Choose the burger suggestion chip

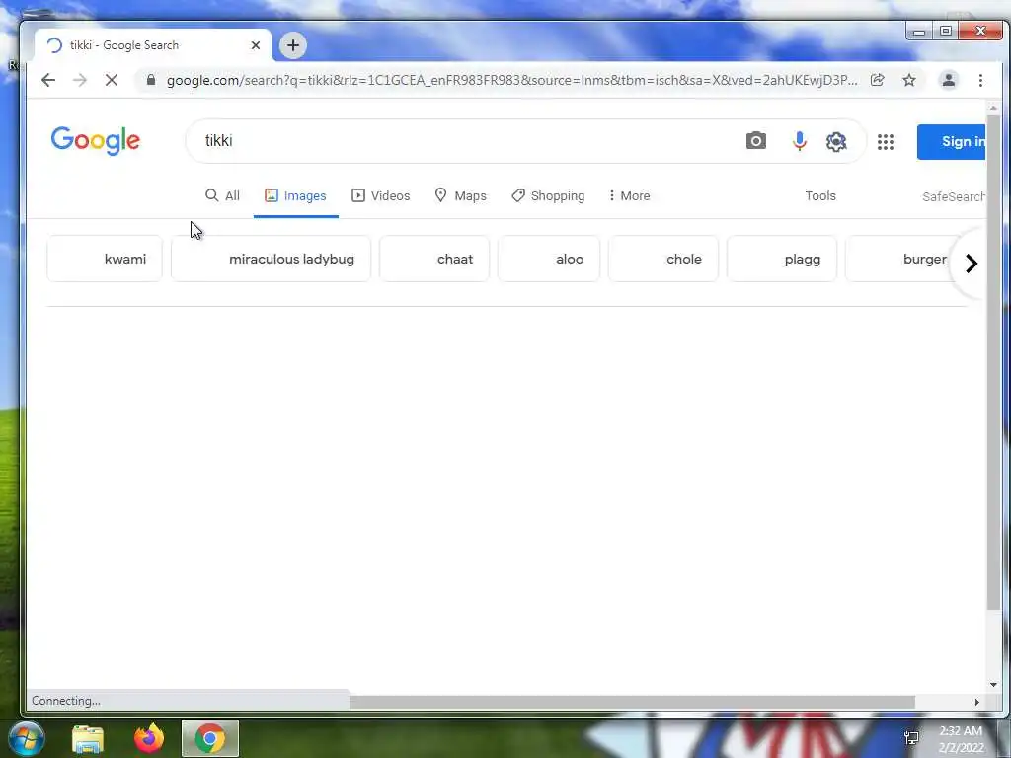pyautogui.click(x=897, y=259)
